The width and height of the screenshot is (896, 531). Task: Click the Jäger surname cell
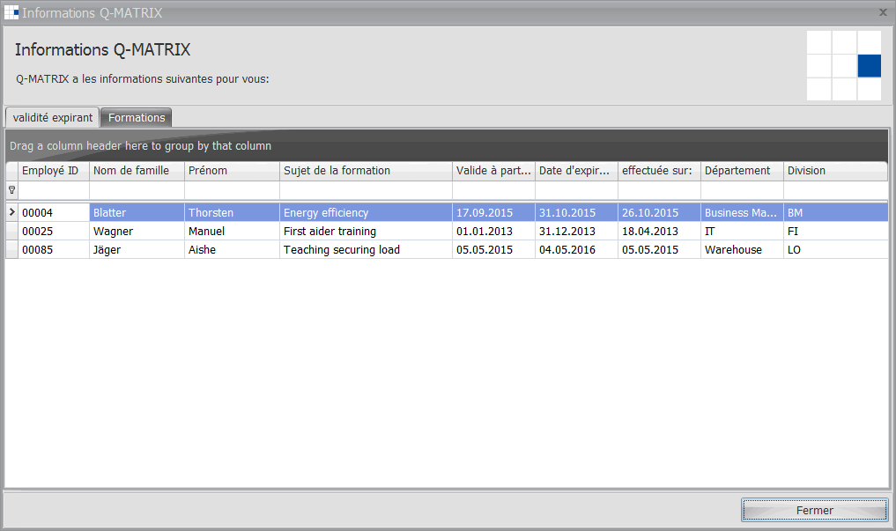137,249
